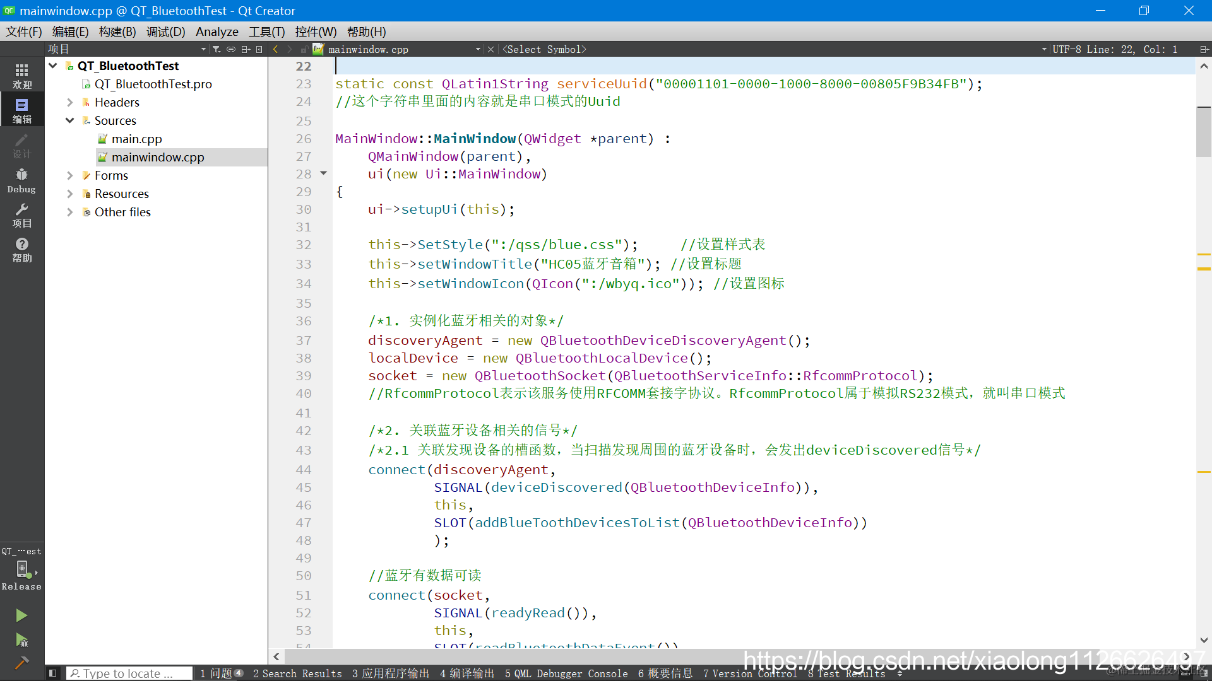
Task: Switch to Debug mode in sidebar
Action: pos(21,180)
